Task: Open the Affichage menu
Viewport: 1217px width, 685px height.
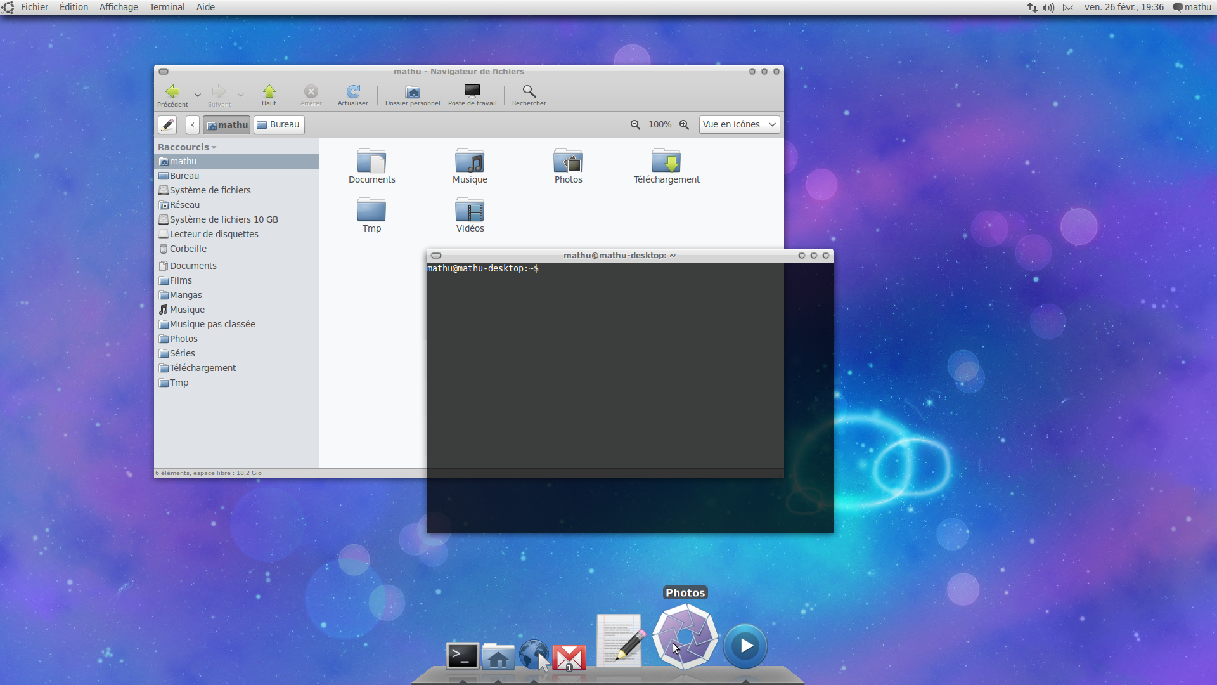Action: tap(119, 7)
